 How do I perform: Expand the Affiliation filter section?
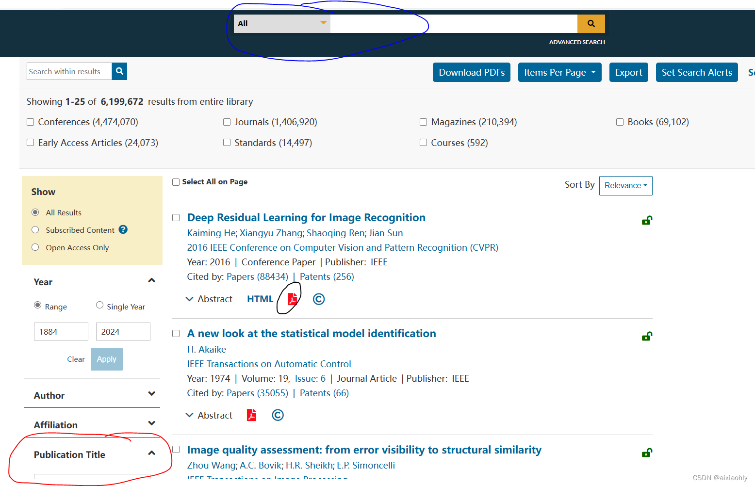[x=151, y=423]
